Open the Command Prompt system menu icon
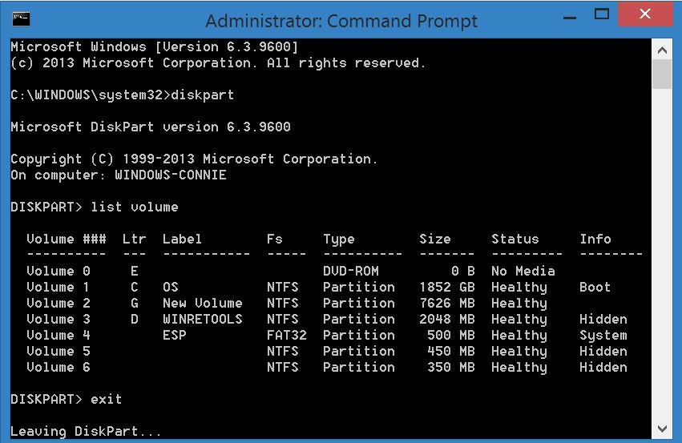 [x=22, y=18]
